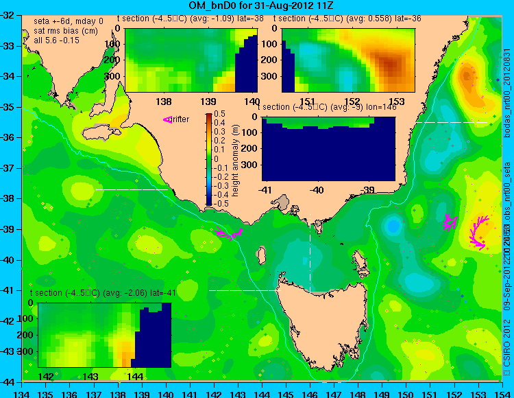
Task: Click the 134 label on the main longitude axis
Action: click(22, 394)
